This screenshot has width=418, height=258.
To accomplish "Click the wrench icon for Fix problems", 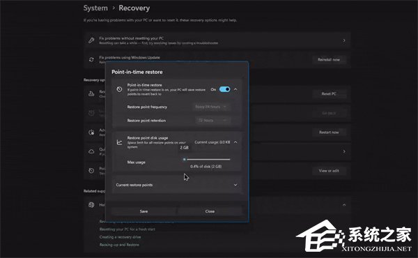I will click(x=91, y=40).
